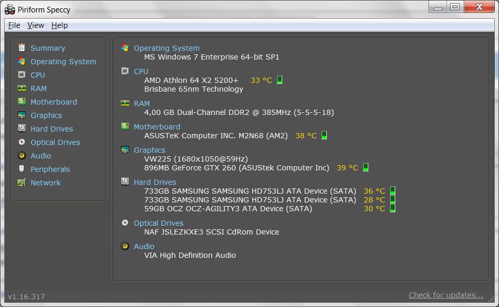The width and height of the screenshot is (499, 307).
Task: Click MS Windows 7 Enterprise 64-bit SP1 text
Action: point(212,57)
